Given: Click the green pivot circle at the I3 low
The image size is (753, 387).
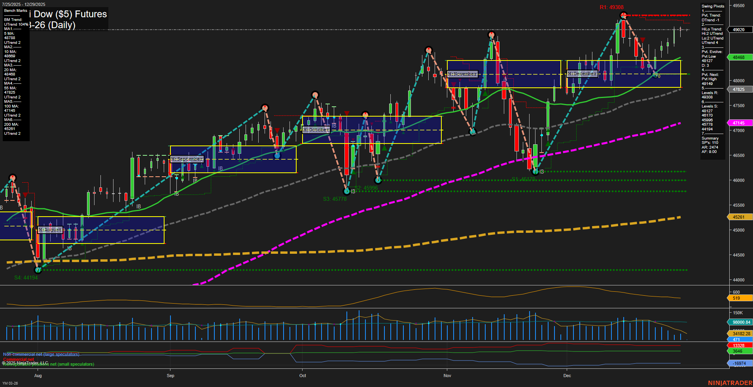Looking at the screenshot, I should [x=536, y=171].
